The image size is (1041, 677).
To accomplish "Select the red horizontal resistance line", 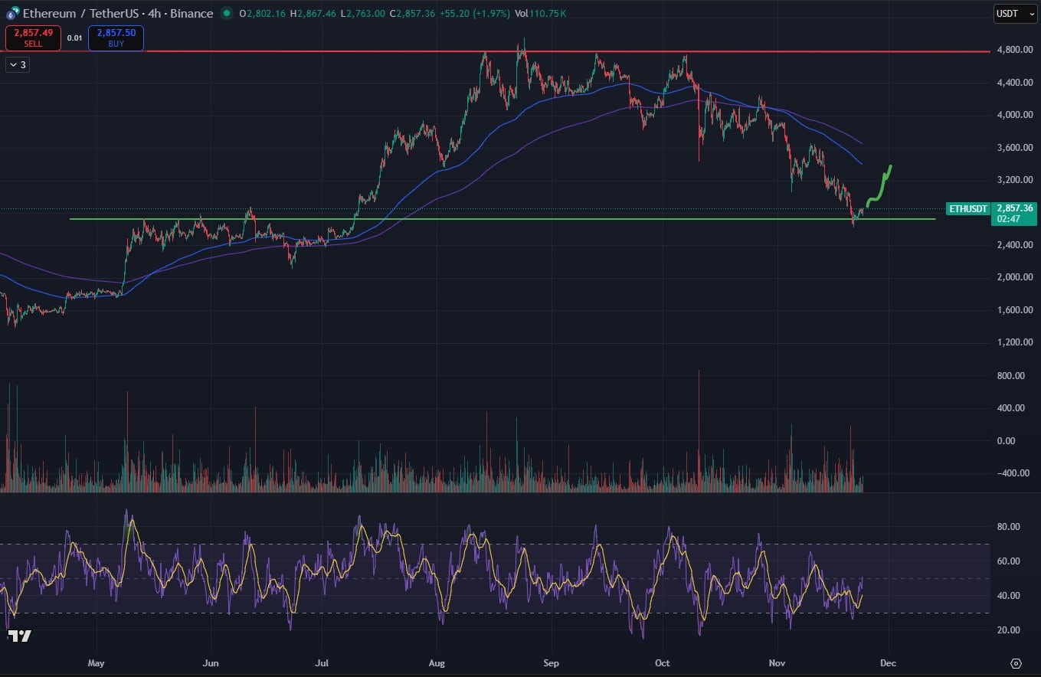I will click(536, 51).
